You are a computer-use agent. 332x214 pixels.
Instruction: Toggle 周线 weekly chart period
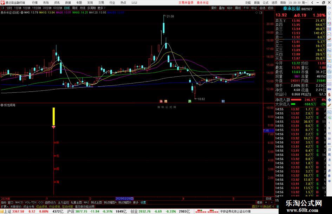(75, 8)
